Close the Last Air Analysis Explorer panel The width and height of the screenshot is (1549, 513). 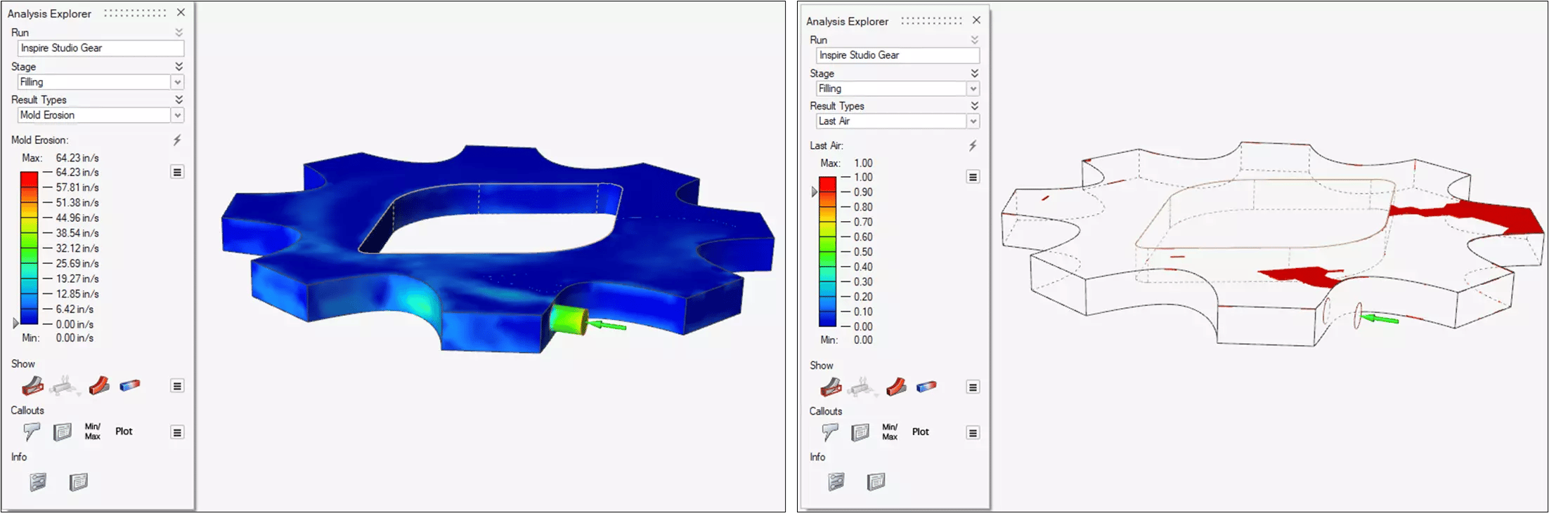tap(976, 20)
